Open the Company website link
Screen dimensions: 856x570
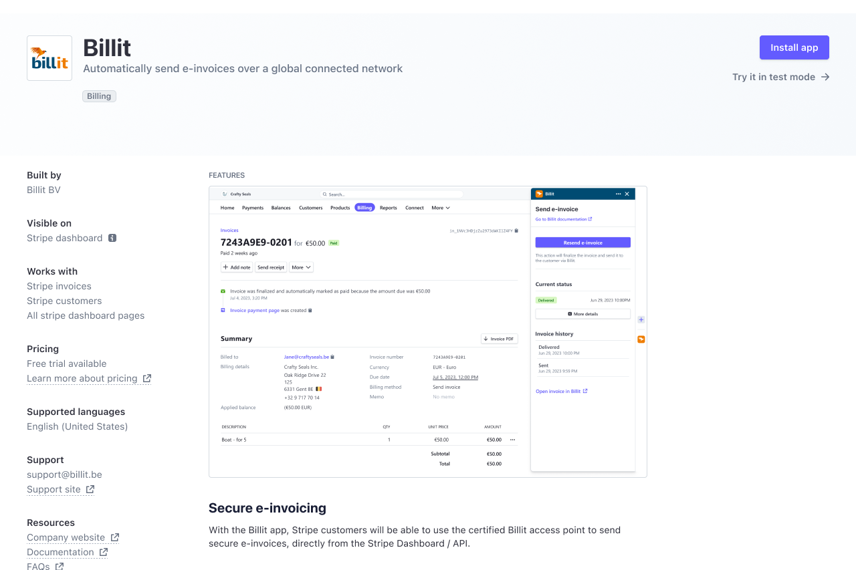pyautogui.click(x=66, y=537)
